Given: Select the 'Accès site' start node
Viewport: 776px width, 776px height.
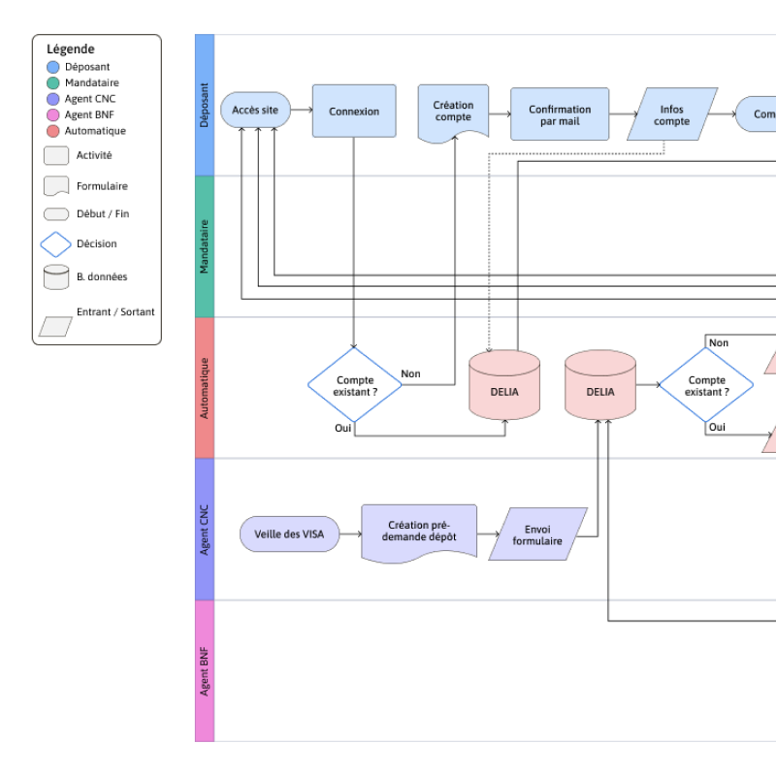Looking at the screenshot, I should point(255,110).
